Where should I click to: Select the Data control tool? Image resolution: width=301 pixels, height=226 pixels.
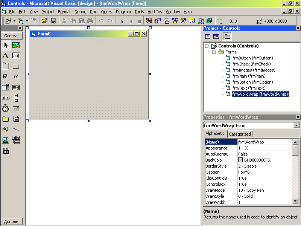[x=16, y=140]
